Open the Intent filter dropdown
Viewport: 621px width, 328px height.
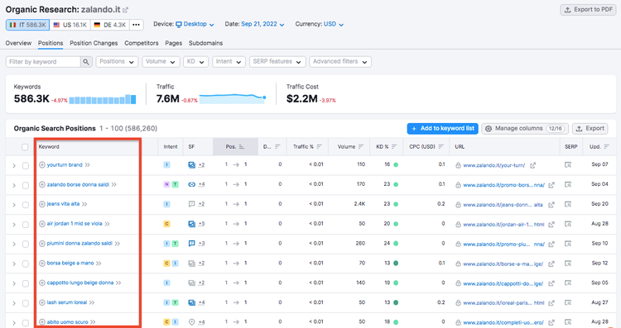pyautogui.click(x=229, y=62)
